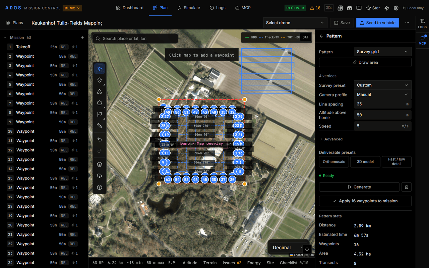The image size is (429, 268).
Task: Center map with the locate crosshair icon
Action: coord(307,249)
